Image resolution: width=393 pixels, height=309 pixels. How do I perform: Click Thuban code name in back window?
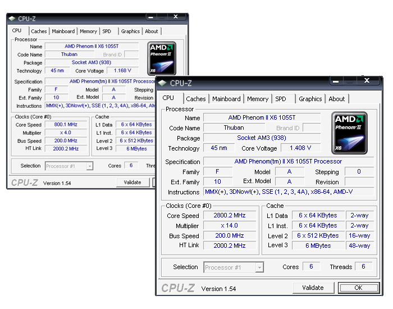70,54
